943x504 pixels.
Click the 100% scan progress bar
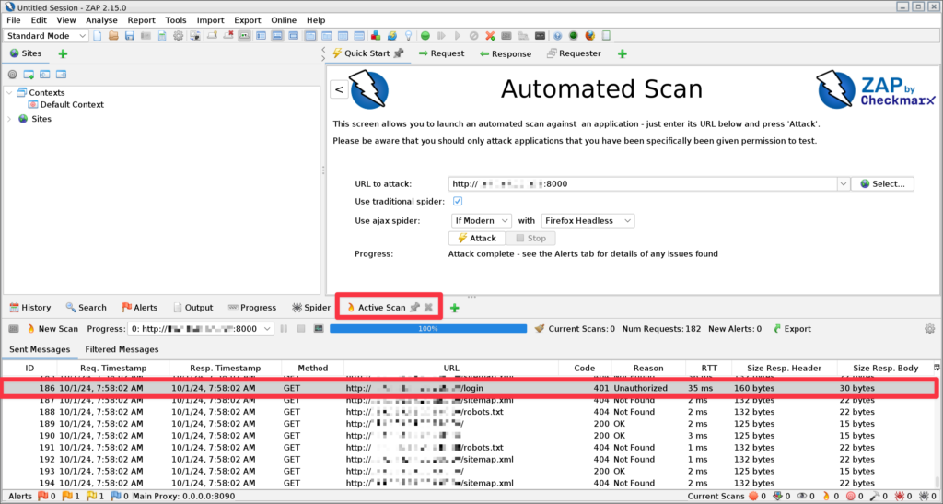coord(428,329)
